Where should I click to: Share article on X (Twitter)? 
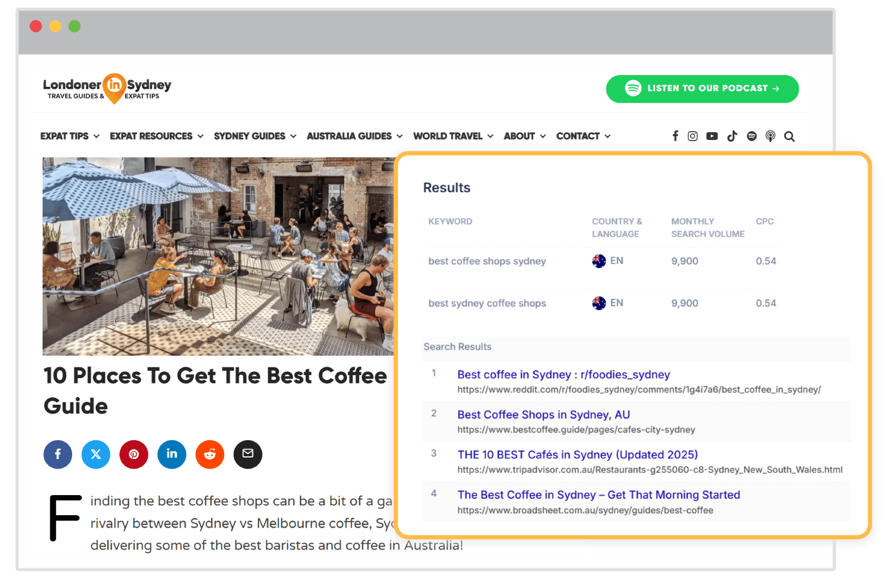[96, 454]
